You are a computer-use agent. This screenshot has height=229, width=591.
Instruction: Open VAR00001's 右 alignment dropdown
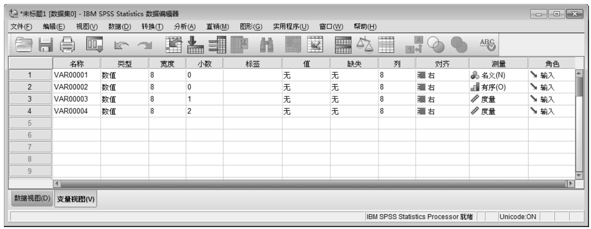tap(442, 75)
